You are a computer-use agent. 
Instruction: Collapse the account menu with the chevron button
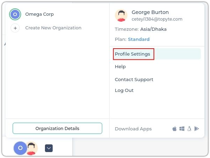click(49, 148)
